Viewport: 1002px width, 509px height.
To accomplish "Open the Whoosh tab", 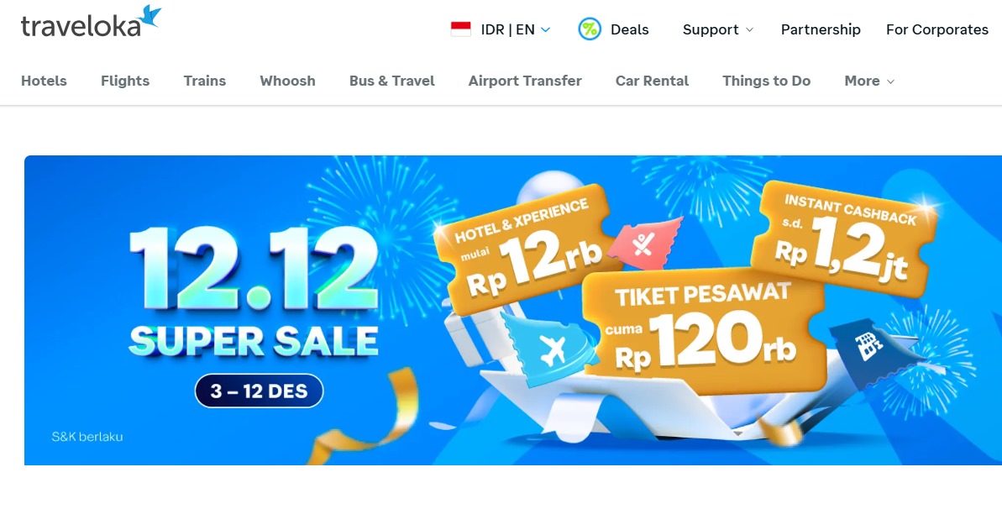I will 287,81.
